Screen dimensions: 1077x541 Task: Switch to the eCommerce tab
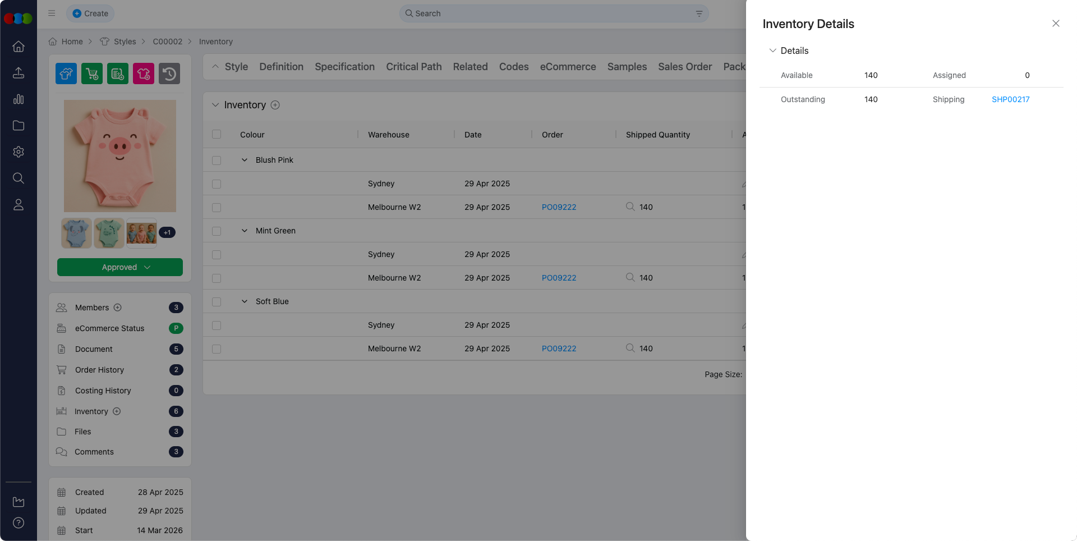pos(568,67)
